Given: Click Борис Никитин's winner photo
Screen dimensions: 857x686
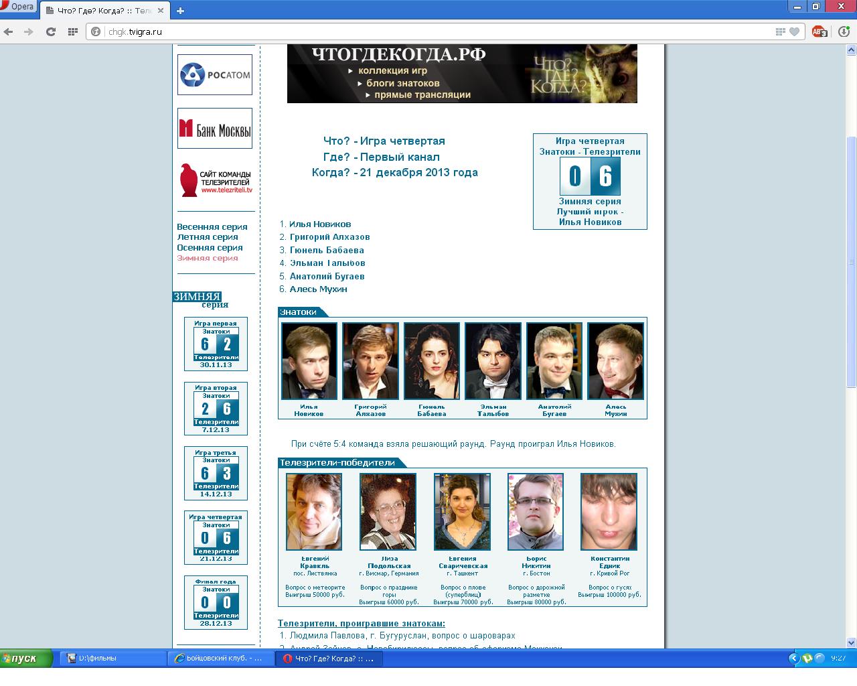Looking at the screenshot, I should coord(536,512).
